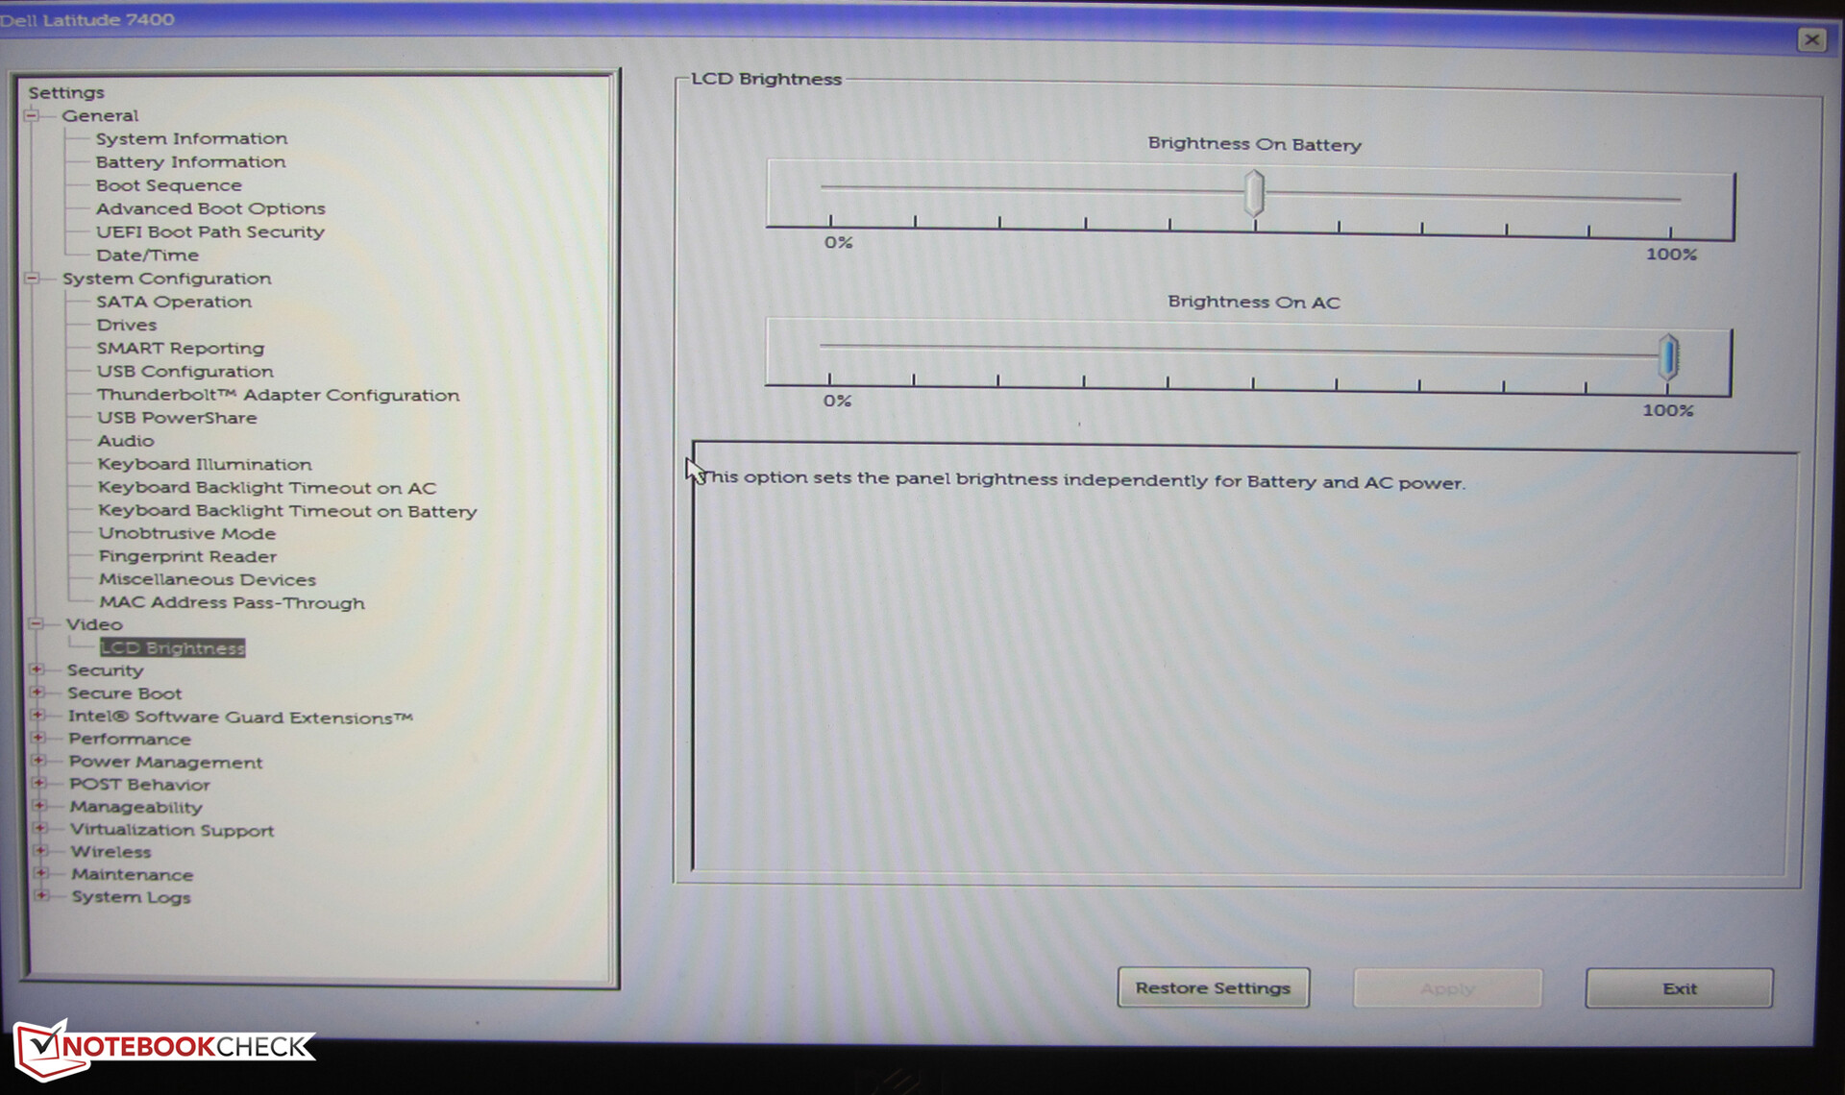1845x1095 pixels.
Task: Expand the Secure Boot node
Action: [38, 693]
